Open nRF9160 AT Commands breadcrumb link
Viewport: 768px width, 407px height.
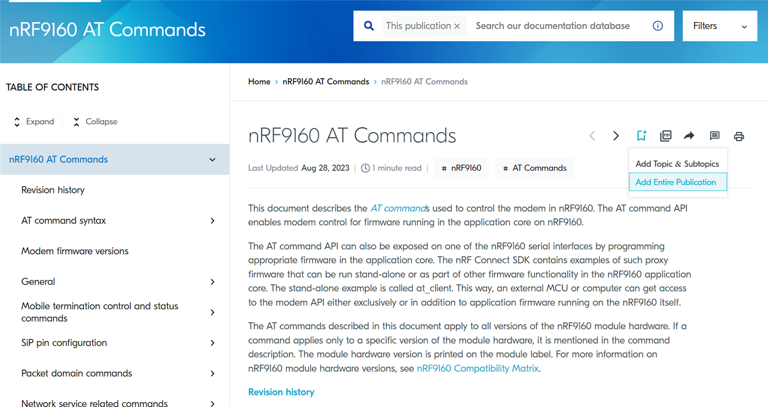click(x=326, y=82)
